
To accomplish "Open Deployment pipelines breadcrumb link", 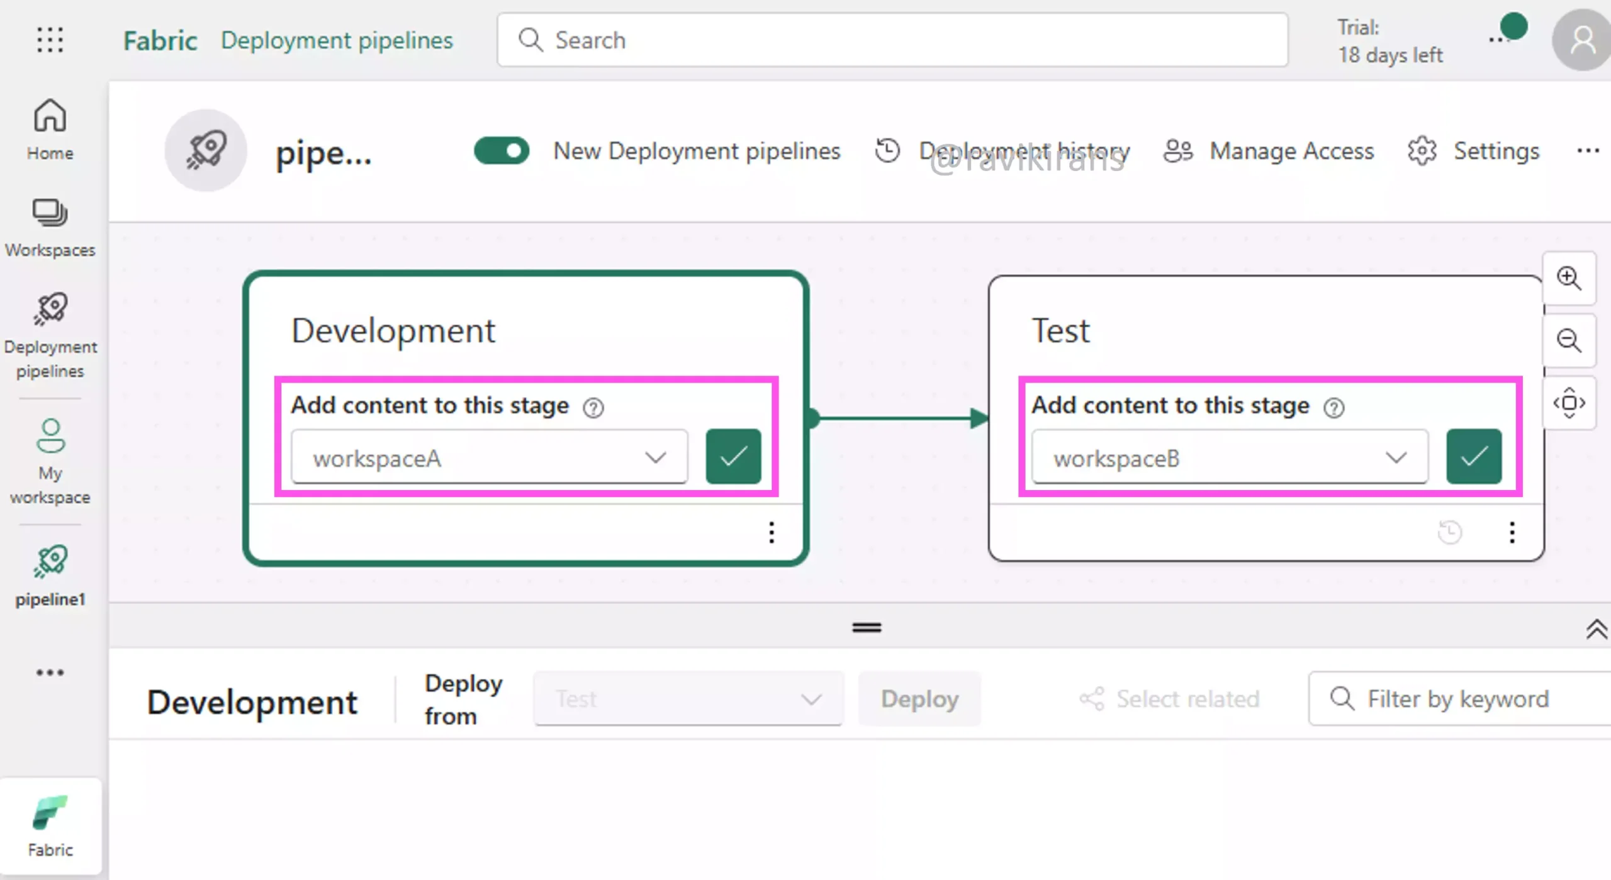I will [337, 40].
